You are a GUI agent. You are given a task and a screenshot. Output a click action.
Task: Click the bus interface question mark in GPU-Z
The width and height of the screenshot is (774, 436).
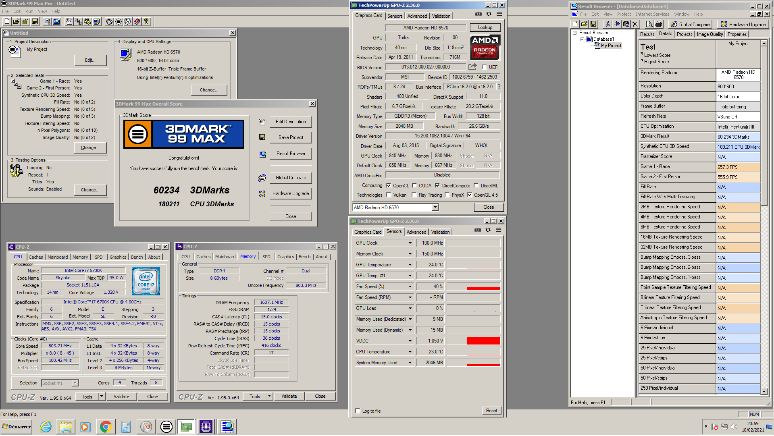pyautogui.click(x=499, y=87)
